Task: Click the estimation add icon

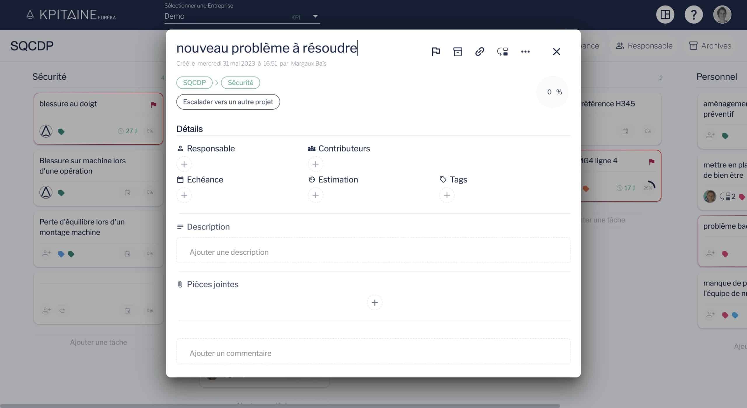Action: [x=315, y=195]
